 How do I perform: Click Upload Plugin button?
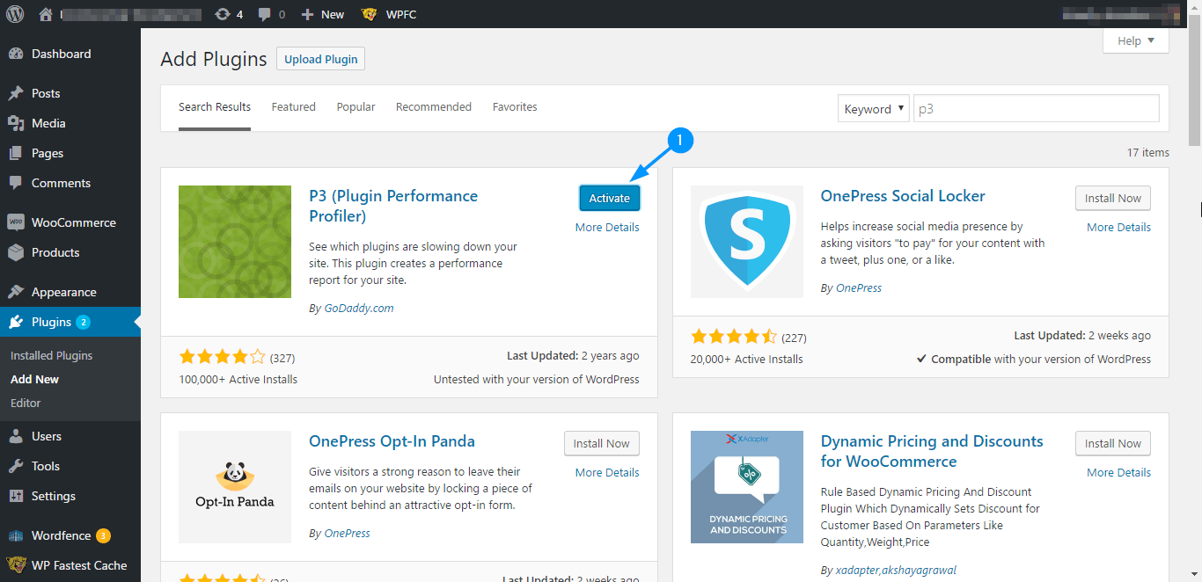(321, 59)
